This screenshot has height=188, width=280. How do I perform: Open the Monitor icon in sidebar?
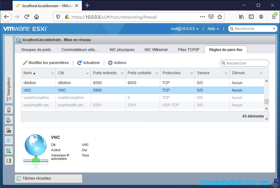(x=9, y=130)
